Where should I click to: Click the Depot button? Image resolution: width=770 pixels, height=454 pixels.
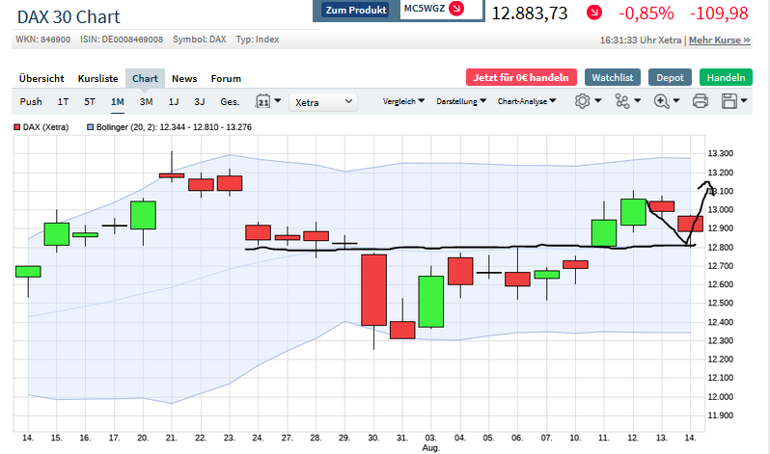click(670, 77)
